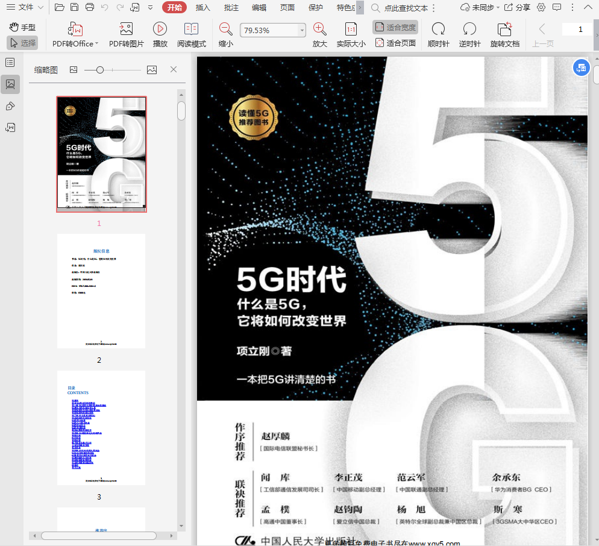Rotate page with 逆时针 icon

[x=469, y=29]
